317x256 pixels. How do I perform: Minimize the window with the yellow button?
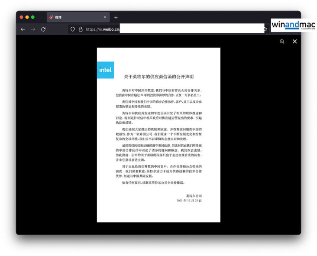(x=27, y=17)
